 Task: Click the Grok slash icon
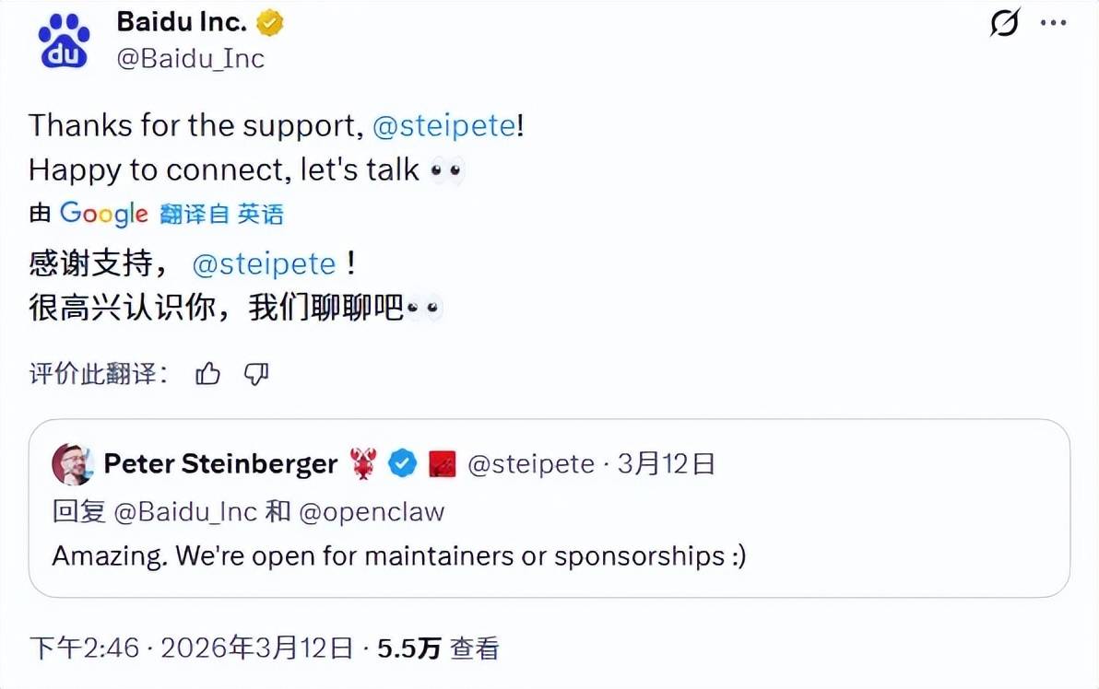tap(1005, 23)
